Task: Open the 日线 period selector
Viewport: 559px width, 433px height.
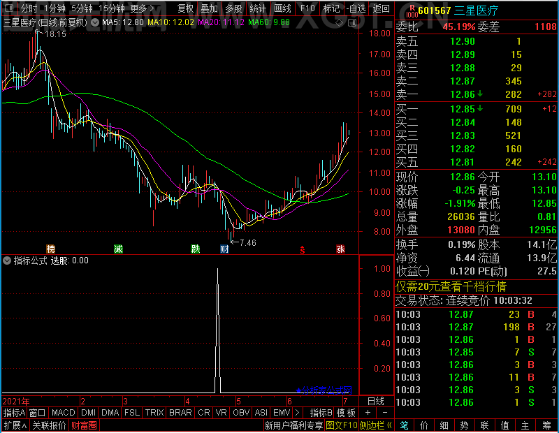Action: coord(376,402)
